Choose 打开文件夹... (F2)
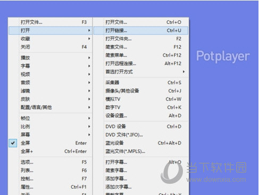 pos(141,39)
